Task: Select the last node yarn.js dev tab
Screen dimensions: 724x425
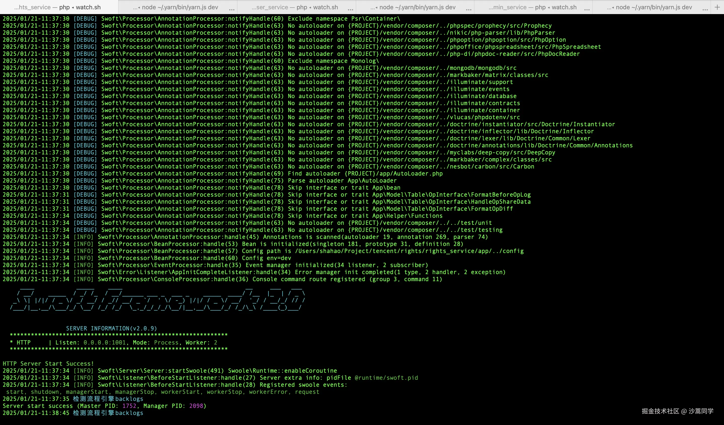Action: [x=649, y=7]
